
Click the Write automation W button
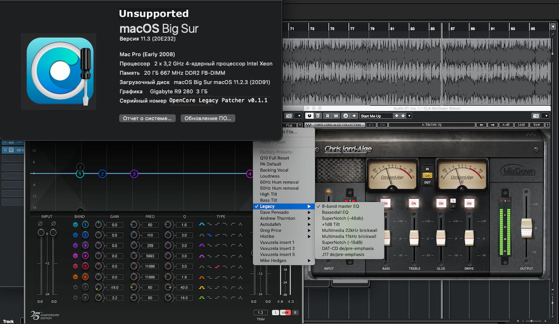click(x=336, y=116)
